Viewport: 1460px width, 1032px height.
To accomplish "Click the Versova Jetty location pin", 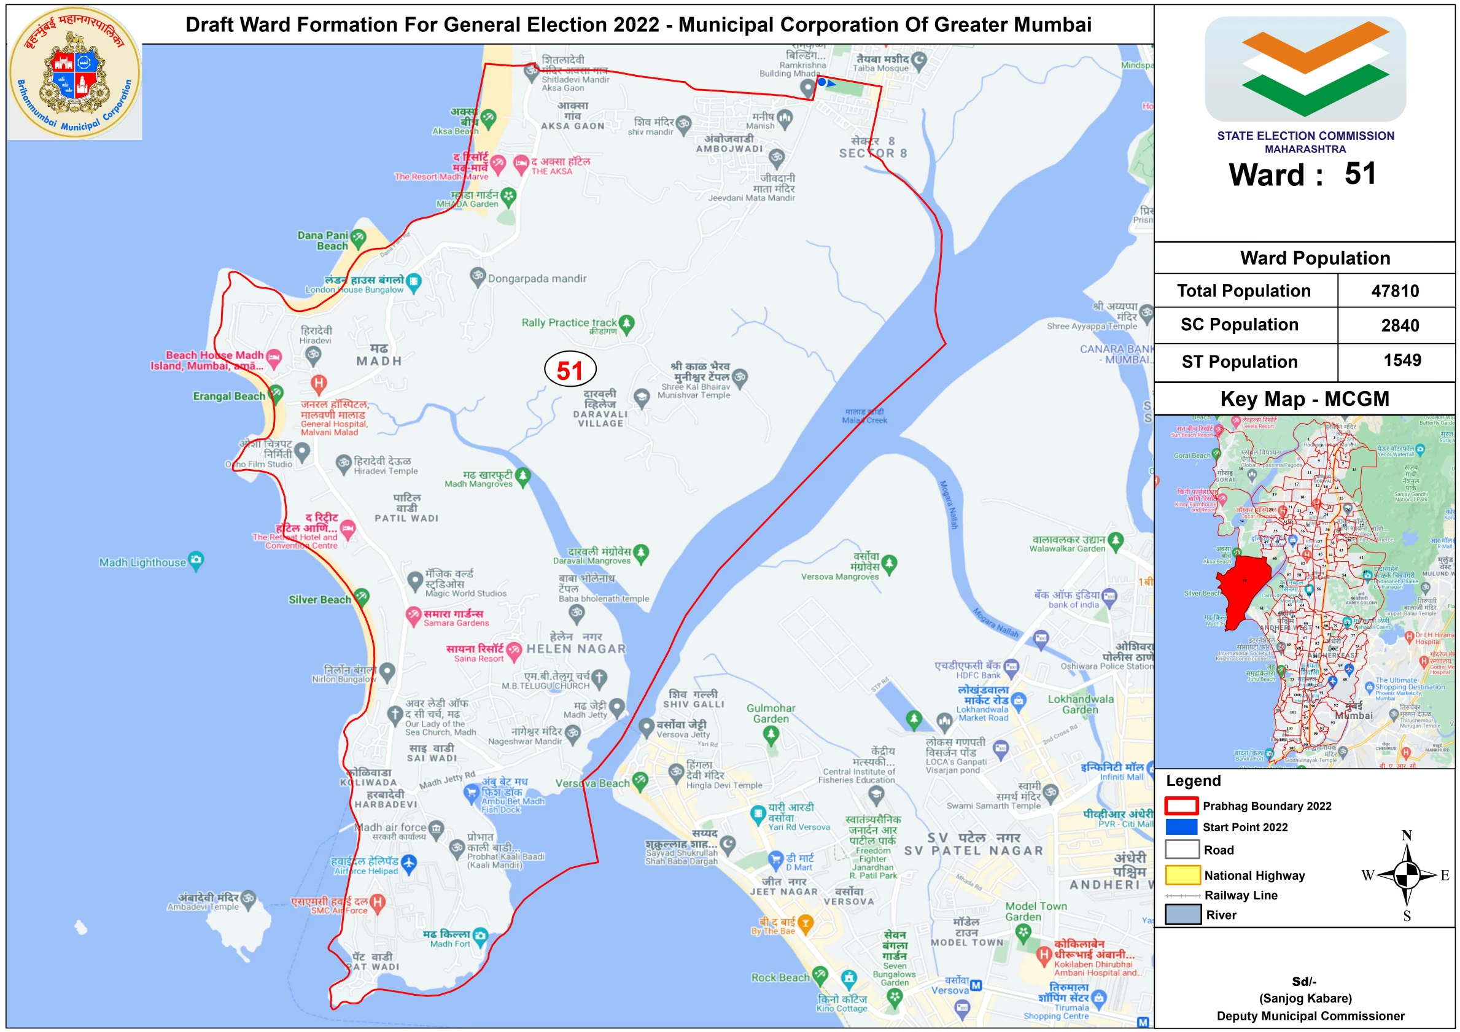I will pos(646,726).
